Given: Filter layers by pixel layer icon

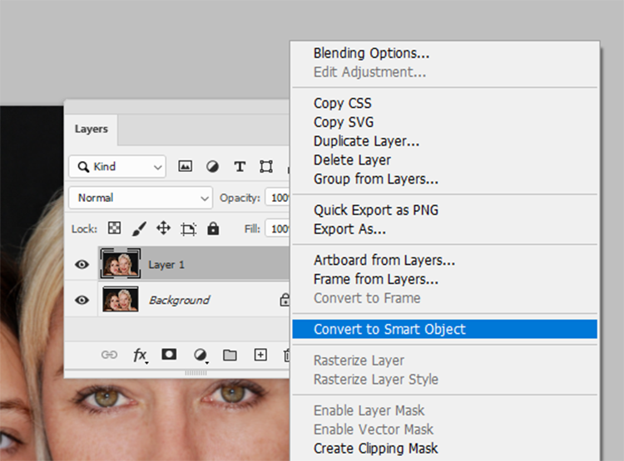Looking at the screenshot, I should click(185, 166).
